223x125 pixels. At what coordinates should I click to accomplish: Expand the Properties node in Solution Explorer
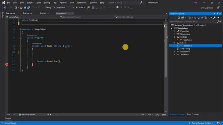coord(174,31)
